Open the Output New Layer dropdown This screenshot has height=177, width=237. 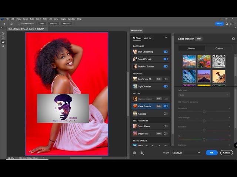coord(186,153)
